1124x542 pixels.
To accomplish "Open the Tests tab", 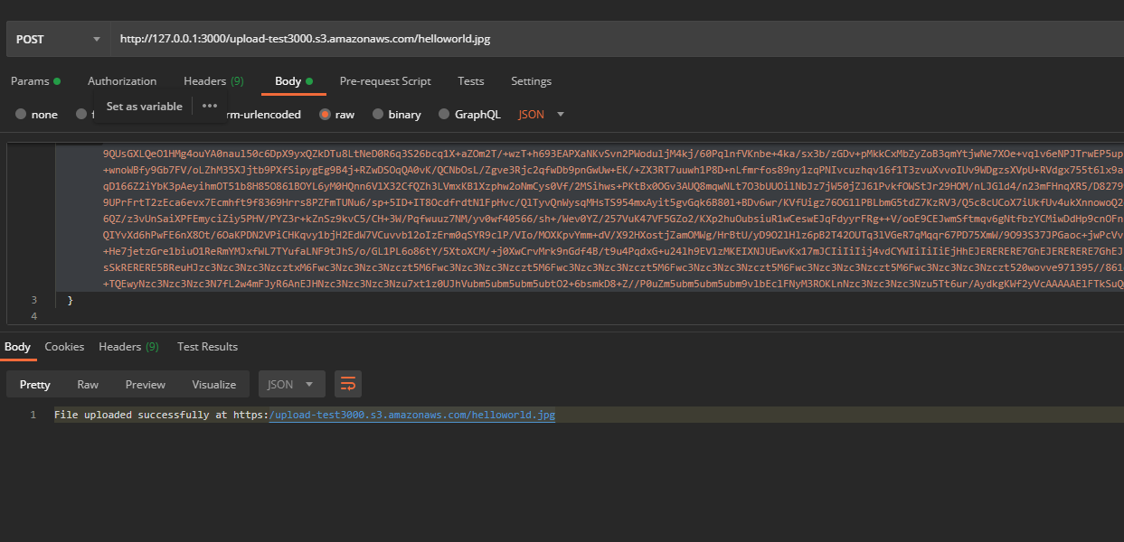I will click(471, 81).
